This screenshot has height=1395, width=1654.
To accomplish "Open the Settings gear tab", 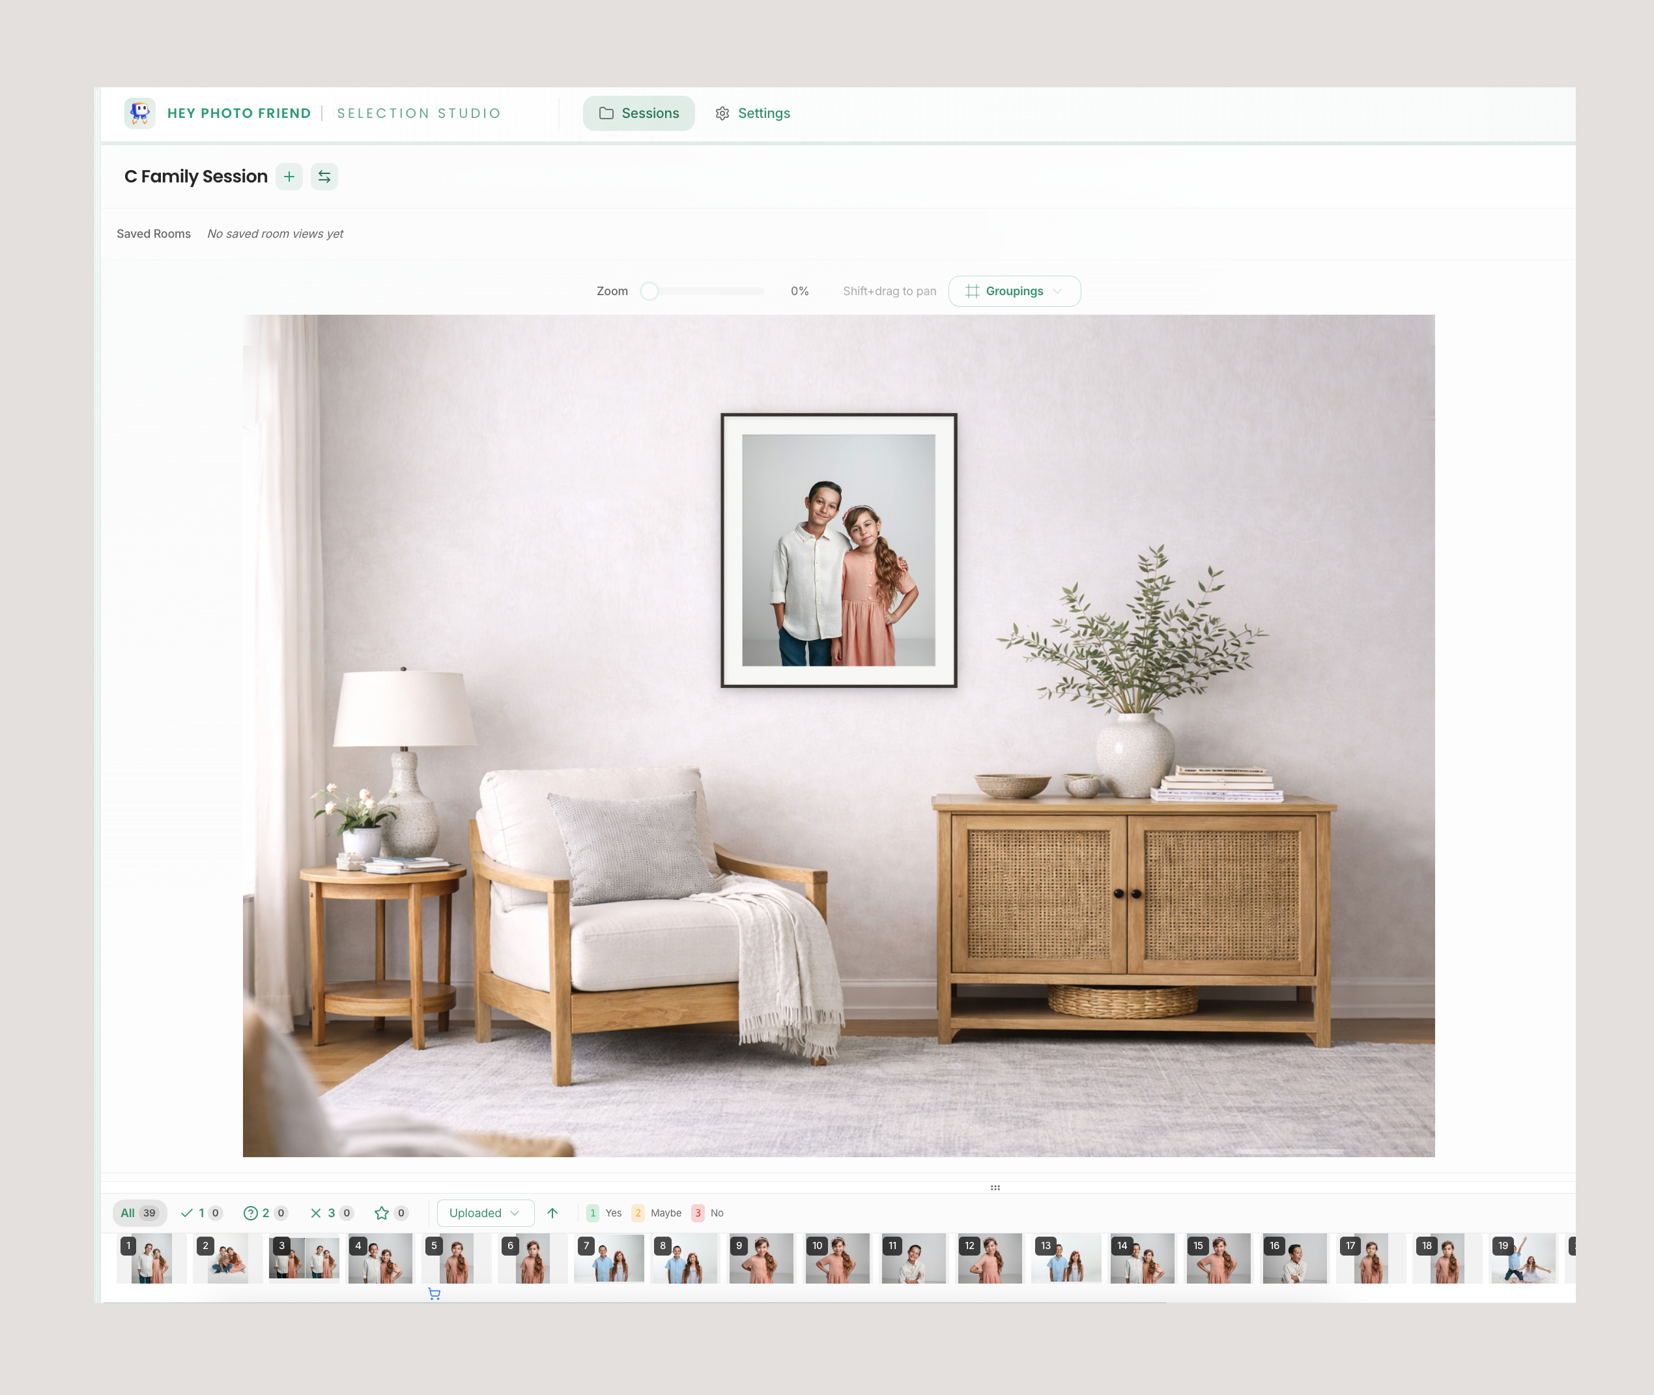I will click(752, 113).
